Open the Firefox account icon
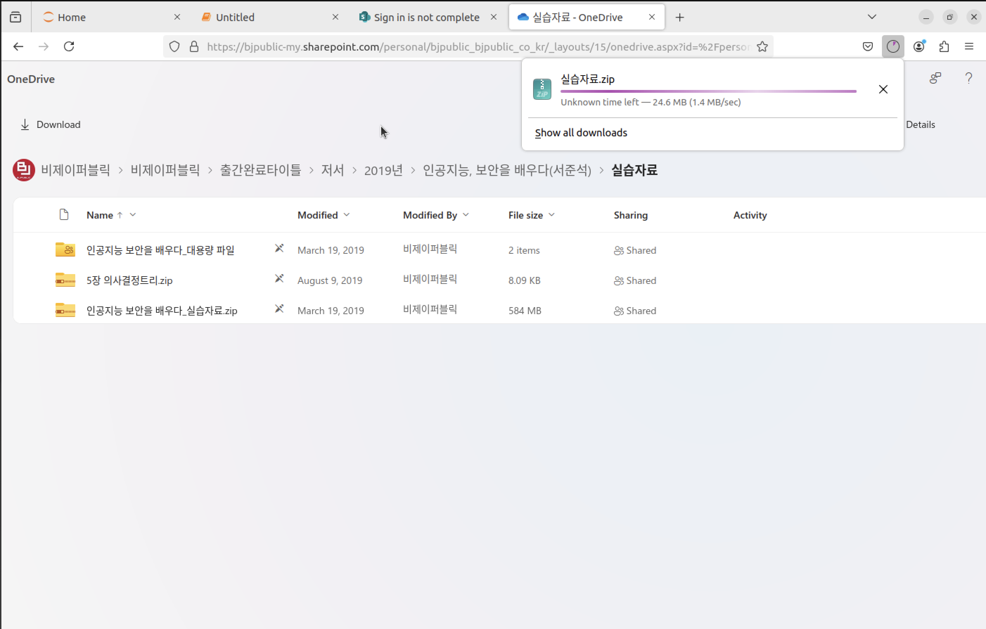 [x=919, y=46]
